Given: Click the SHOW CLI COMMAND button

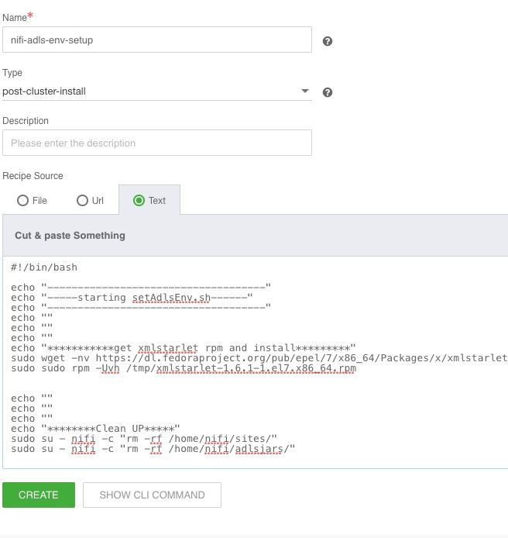Looking at the screenshot, I should 152,495.
